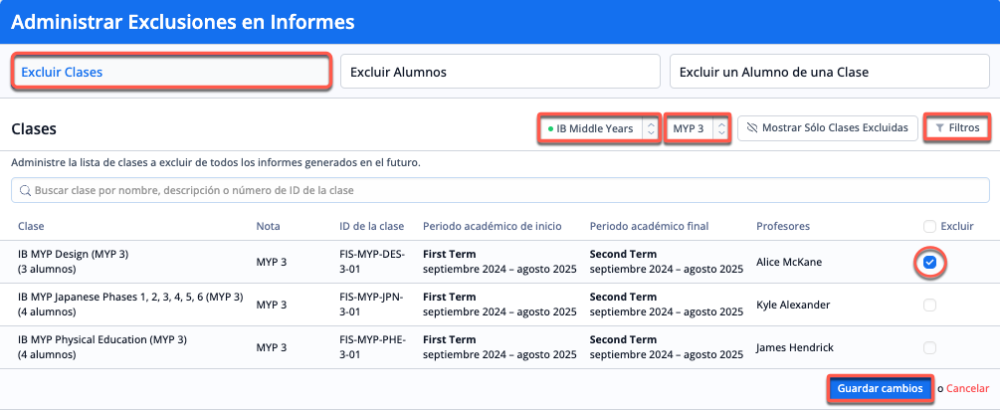Toggle the Excluir select-all header checkbox
This screenshot has height=410, width=1000.
929,226
